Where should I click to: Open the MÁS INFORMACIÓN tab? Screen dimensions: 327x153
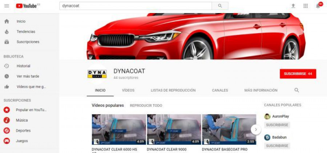[x=261, y=90]
